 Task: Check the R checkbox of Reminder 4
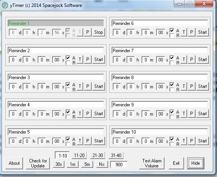click(x=68, y=117)
